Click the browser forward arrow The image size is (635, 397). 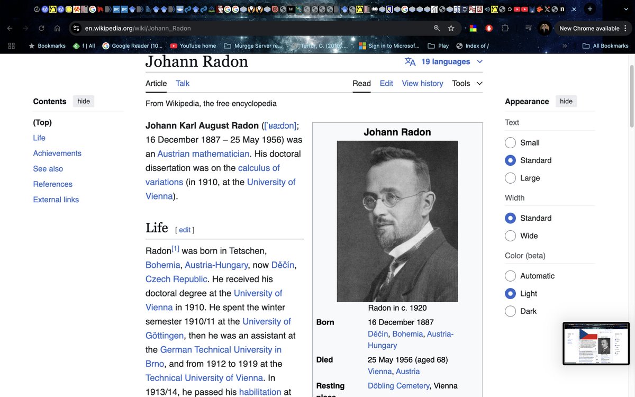tap(25, 28)
